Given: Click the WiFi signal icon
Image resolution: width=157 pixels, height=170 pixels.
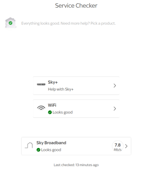Looking at the screenshot, I should (x=41, y=108).
